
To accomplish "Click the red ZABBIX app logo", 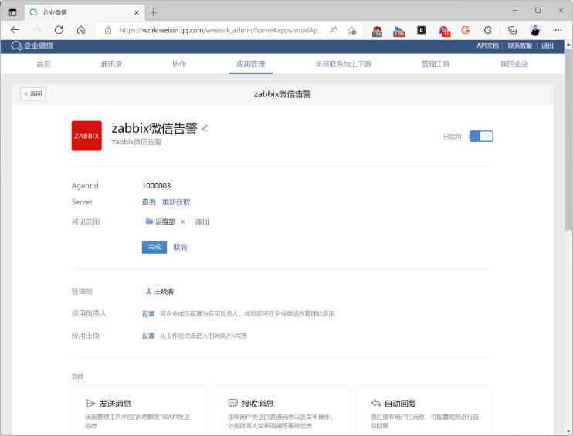I will [86, 136].
